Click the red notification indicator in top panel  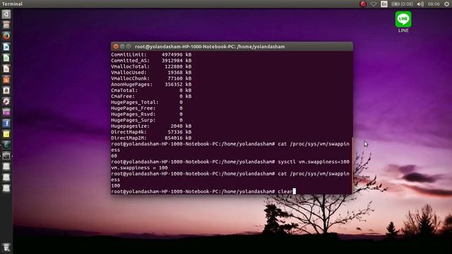click(x=363, y=4)
